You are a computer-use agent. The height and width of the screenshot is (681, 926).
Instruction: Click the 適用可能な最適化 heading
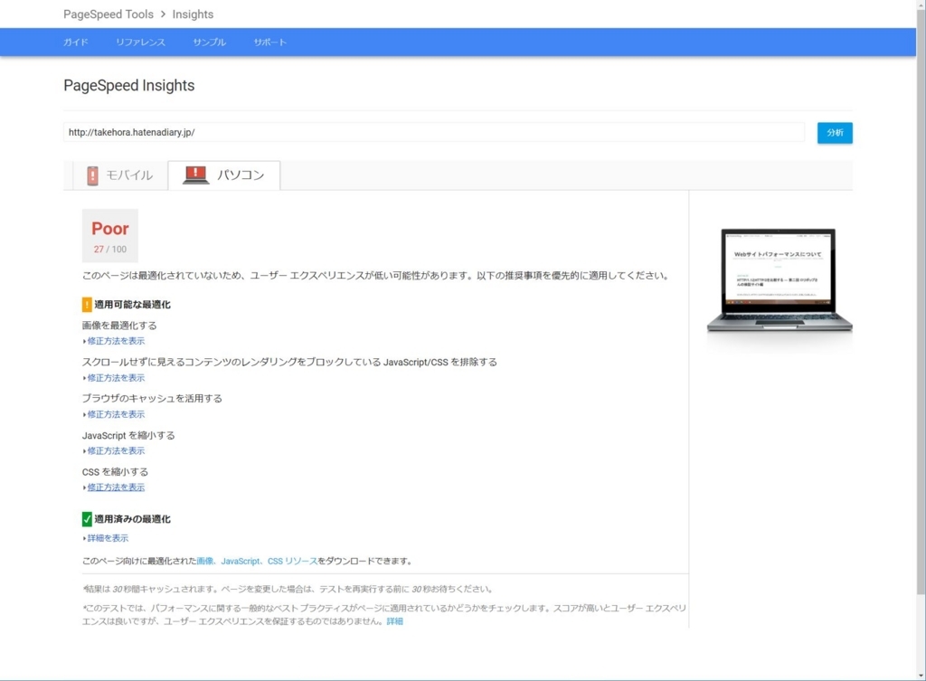(132, 305)
